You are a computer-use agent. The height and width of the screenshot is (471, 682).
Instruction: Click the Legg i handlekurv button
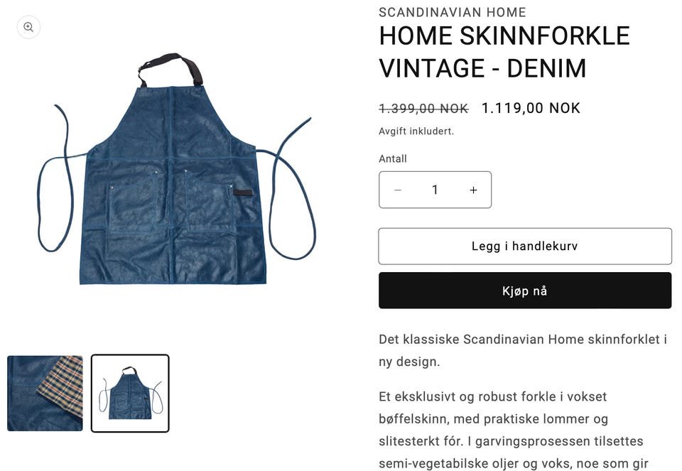pyautogui.click(x=525, y=246)
